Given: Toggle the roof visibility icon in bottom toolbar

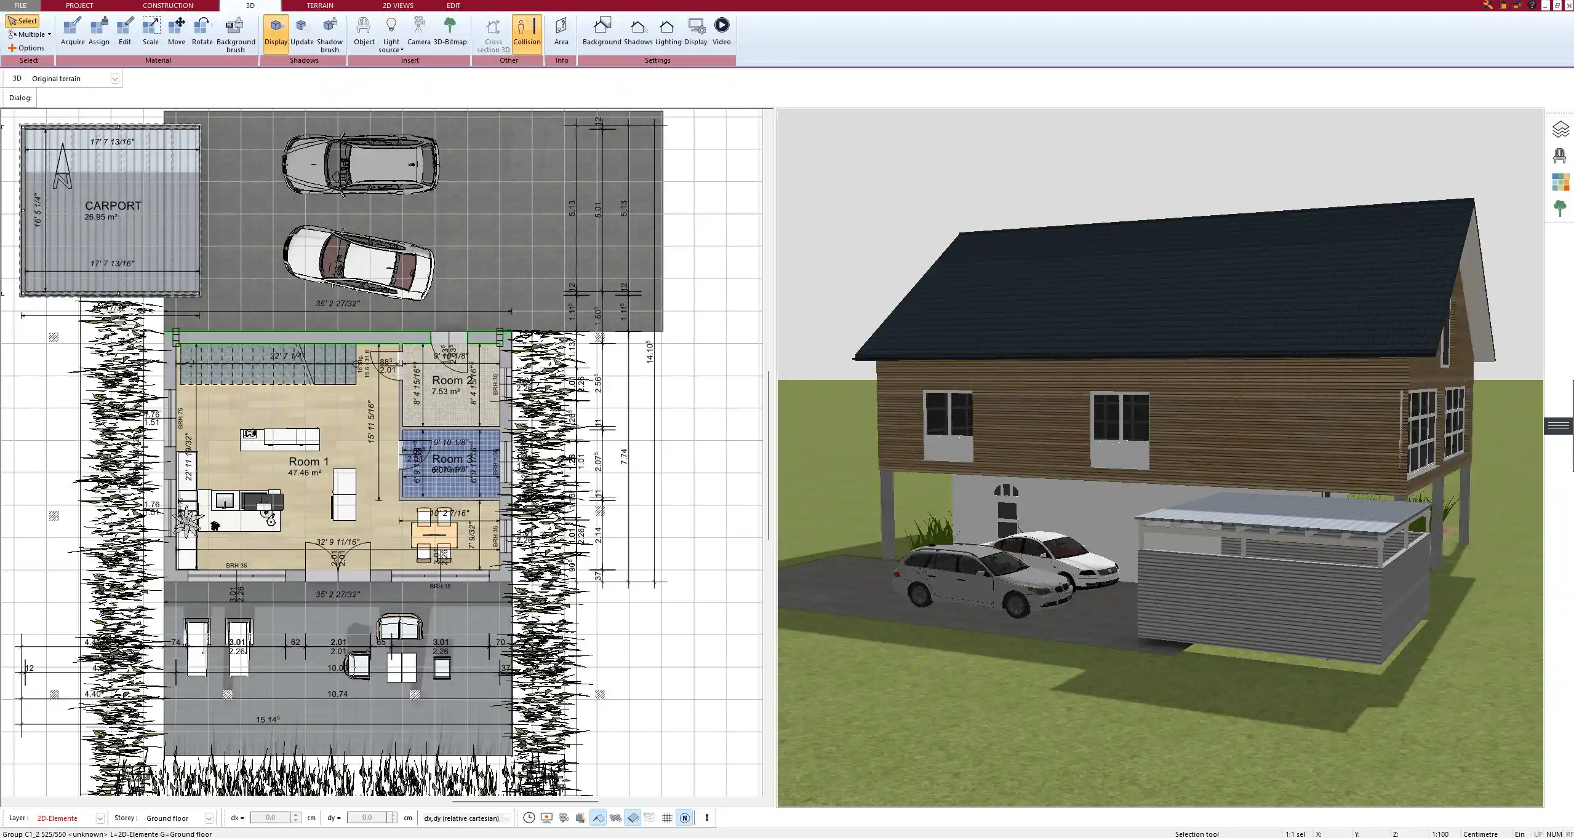Looking at the screenshot, I should coord(598,818).
